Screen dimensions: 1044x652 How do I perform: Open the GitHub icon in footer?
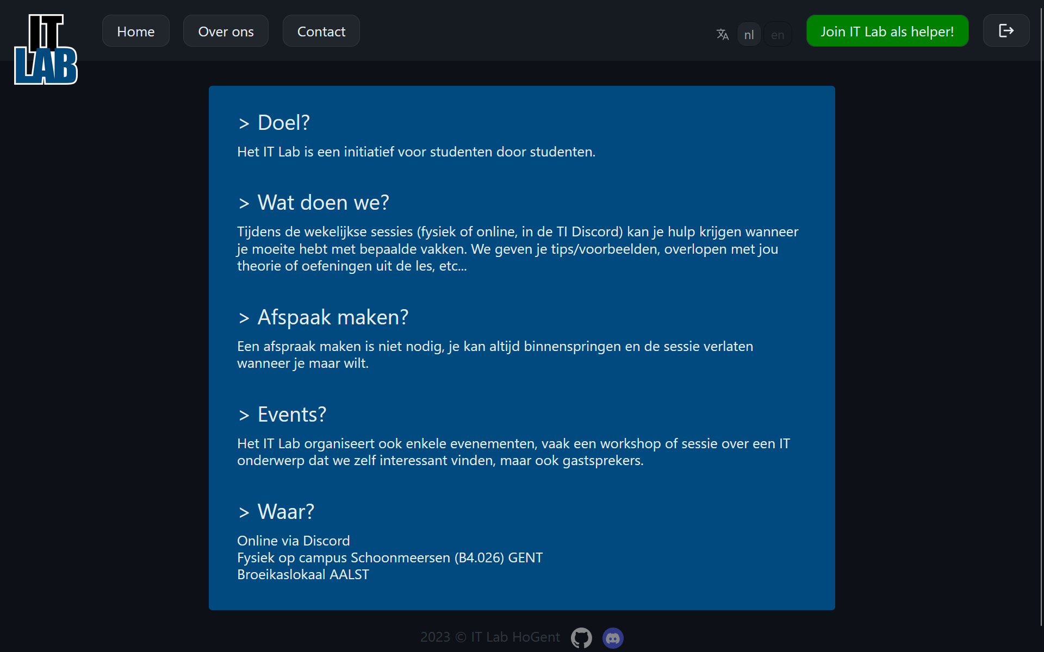(x=581, y=638)
